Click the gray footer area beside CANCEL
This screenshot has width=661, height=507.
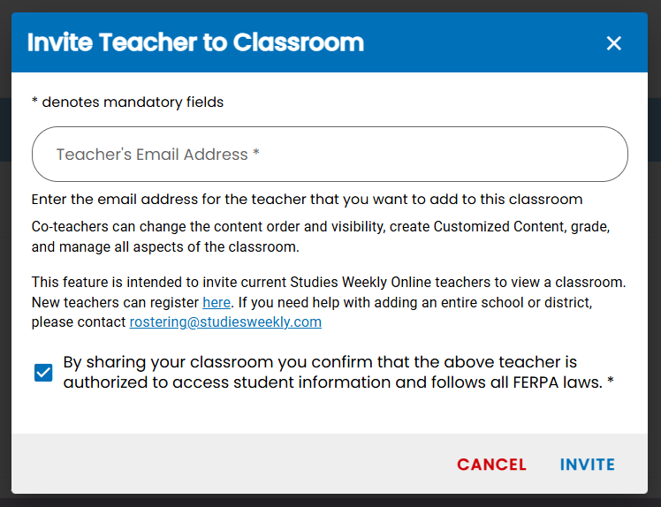coord(232,464)
